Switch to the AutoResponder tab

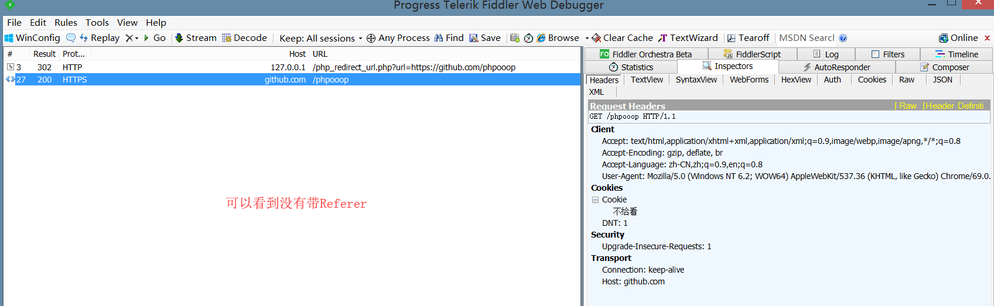point(836,67)
